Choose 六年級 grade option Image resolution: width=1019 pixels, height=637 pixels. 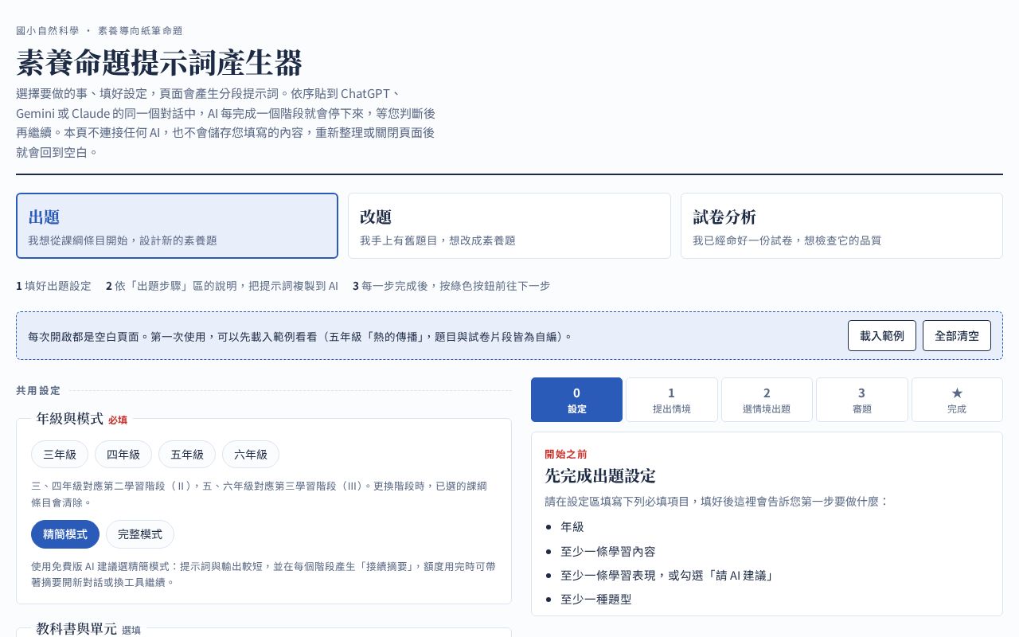tap(251, 454)
